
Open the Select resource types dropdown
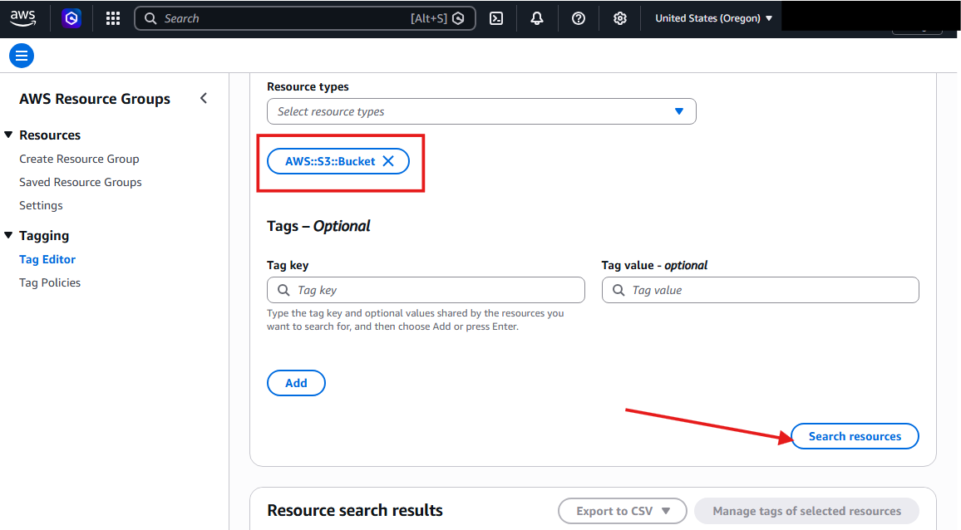(x=481, y=111)
